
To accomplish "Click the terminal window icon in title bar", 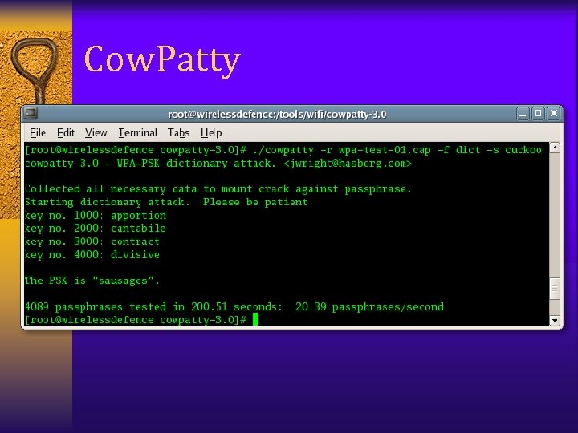I will pyautogui.click(x=31, y=113).
